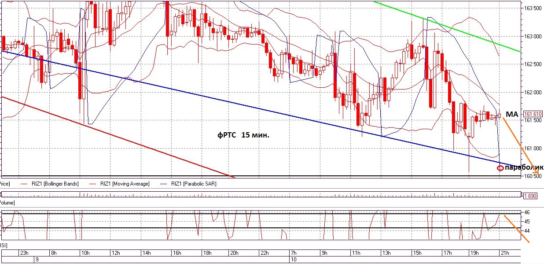Click the date label 10 on time axis
544x264 pixels.
click(294, 260)
